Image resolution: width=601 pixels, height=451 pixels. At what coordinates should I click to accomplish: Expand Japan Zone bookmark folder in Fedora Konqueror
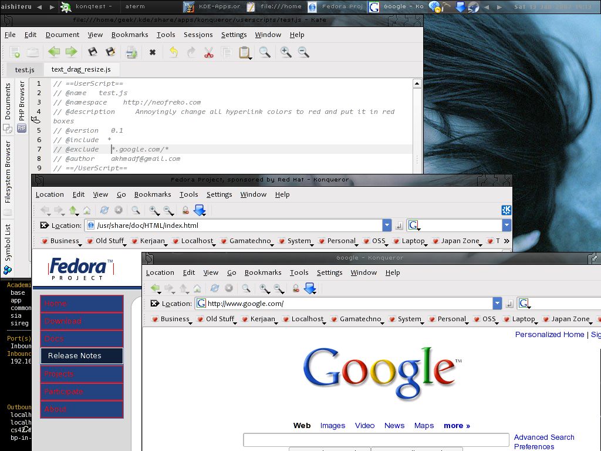pos(457,241)
